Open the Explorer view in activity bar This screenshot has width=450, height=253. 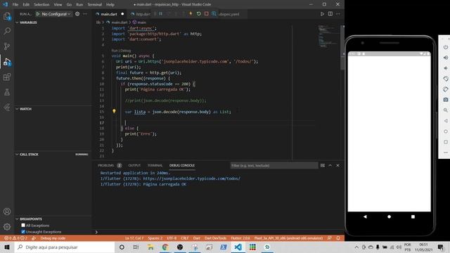coord(7,16)
